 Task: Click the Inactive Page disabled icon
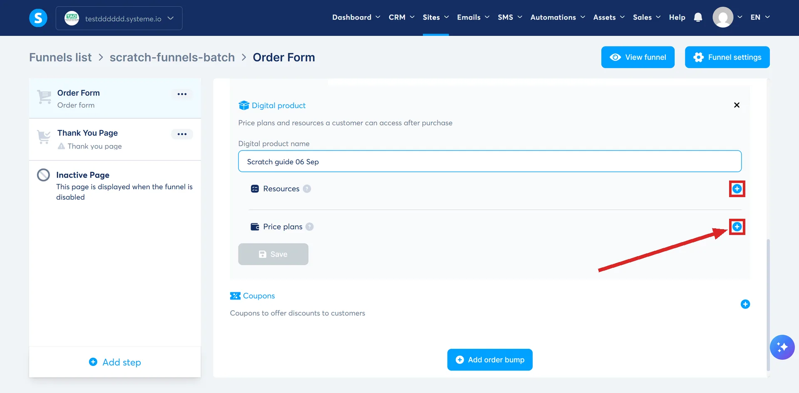(43, 175)
